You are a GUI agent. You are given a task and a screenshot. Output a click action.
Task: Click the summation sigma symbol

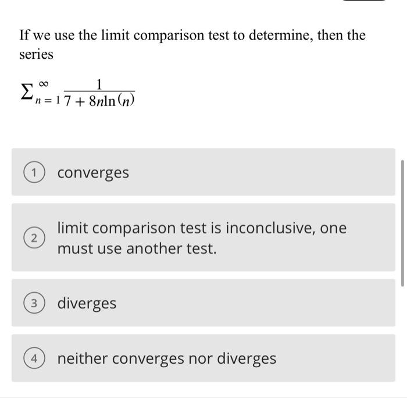(27, 92)
